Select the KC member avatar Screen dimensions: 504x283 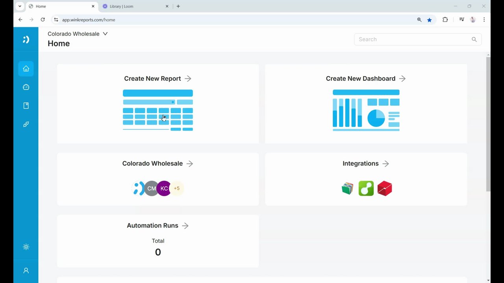[x=164, y=188]
